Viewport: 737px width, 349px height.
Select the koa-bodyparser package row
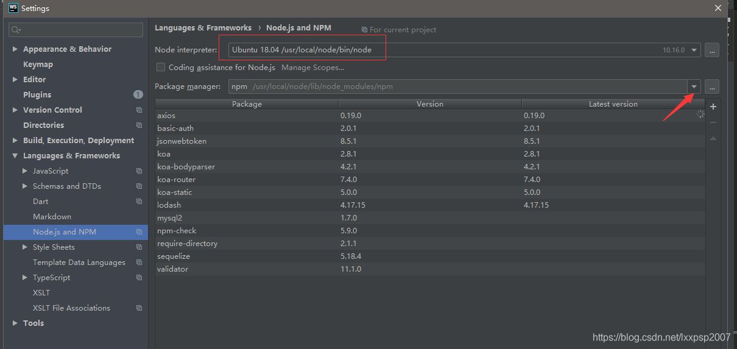pyautogui.click(x=430, y=166)
